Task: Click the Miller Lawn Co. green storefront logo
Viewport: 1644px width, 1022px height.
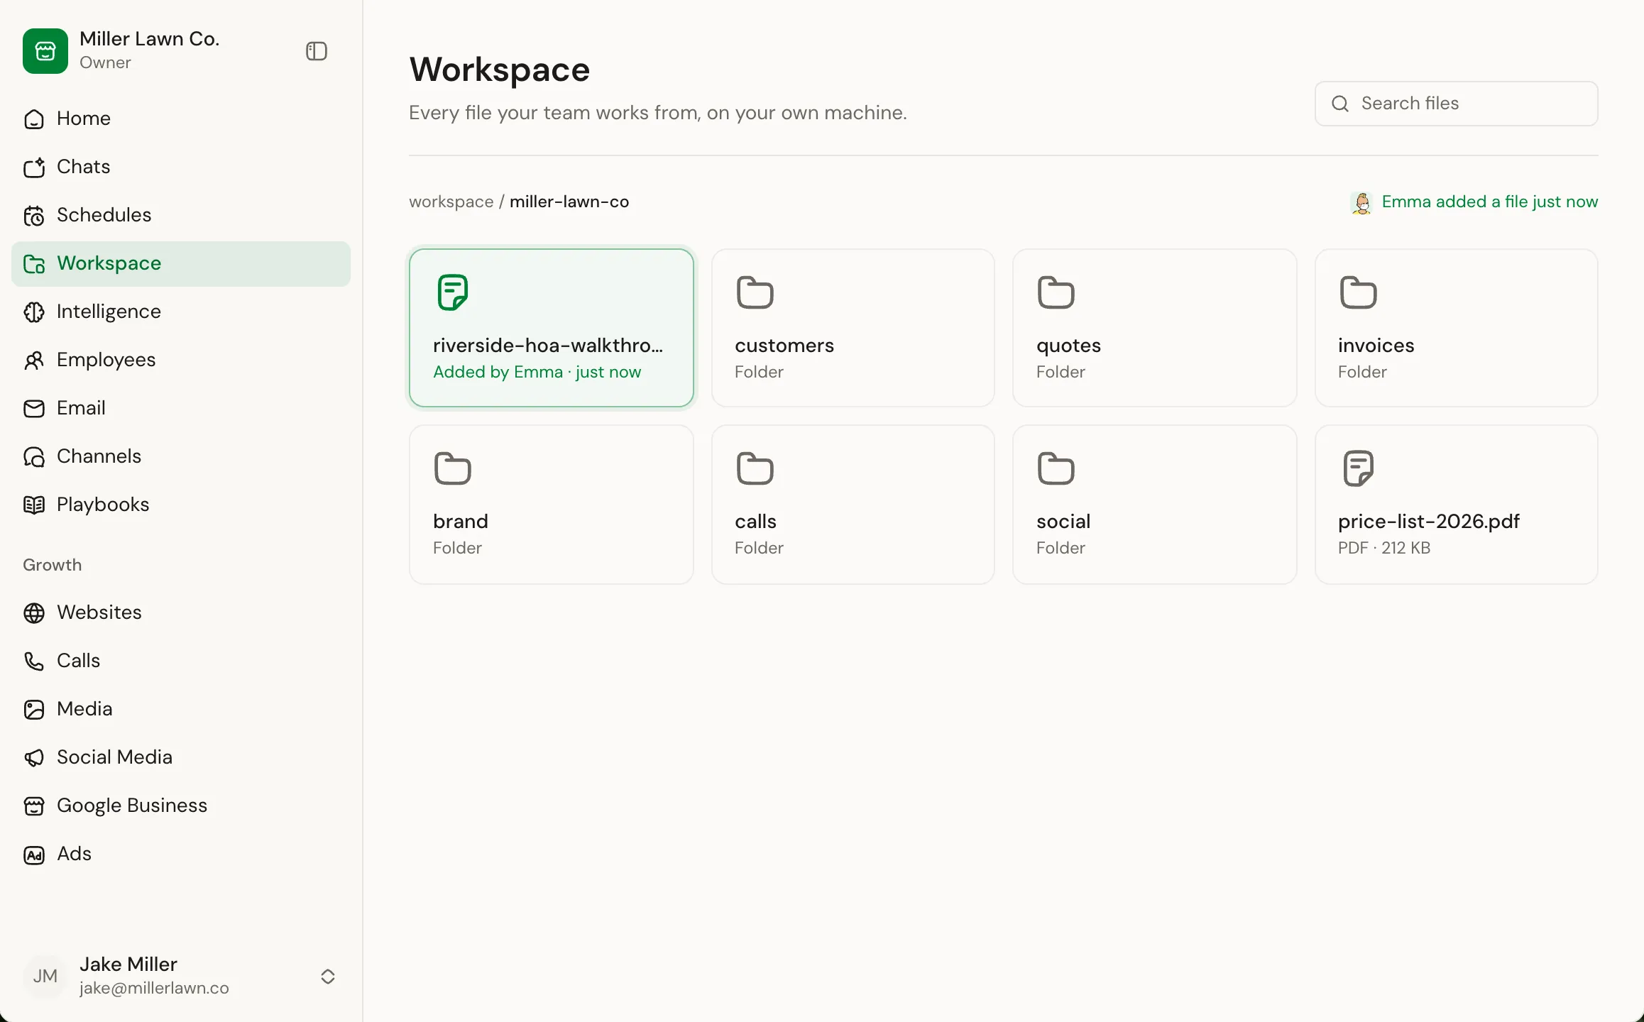Action: pos(45,51)
